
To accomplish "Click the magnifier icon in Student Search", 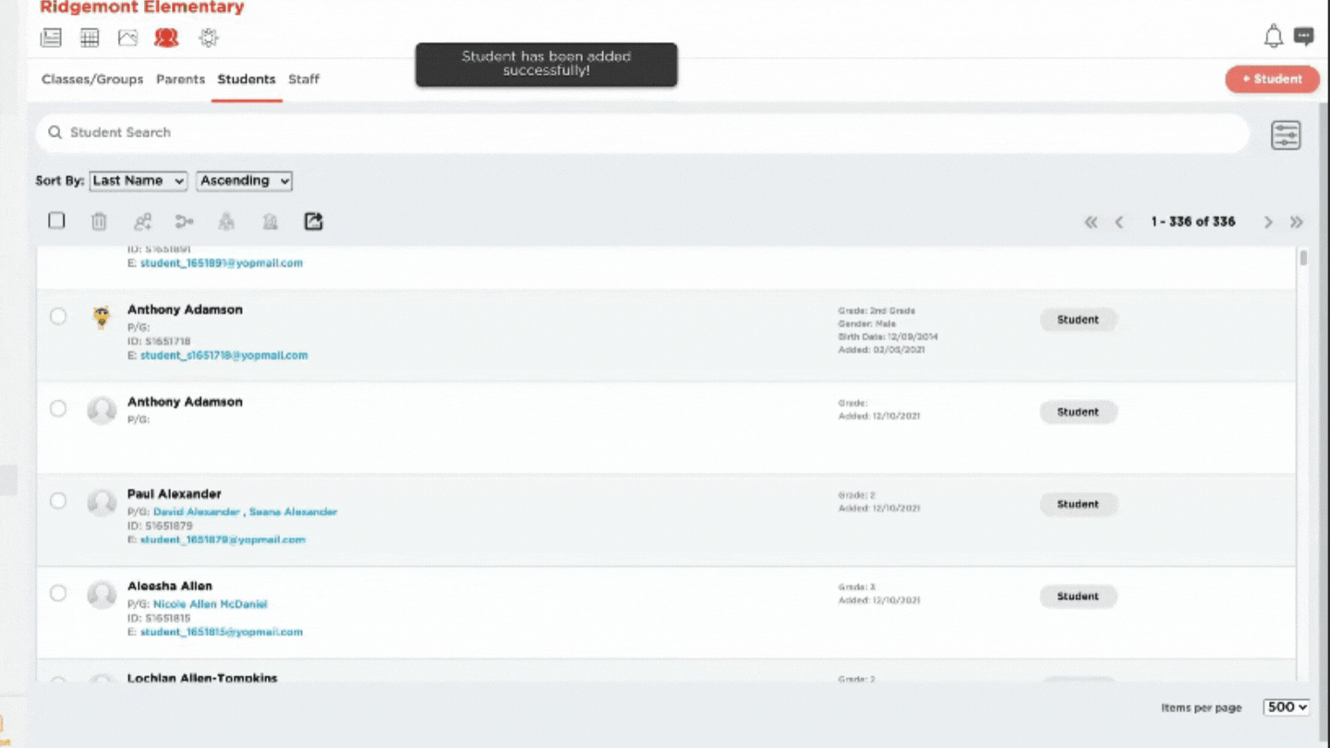I will (55, 132).
